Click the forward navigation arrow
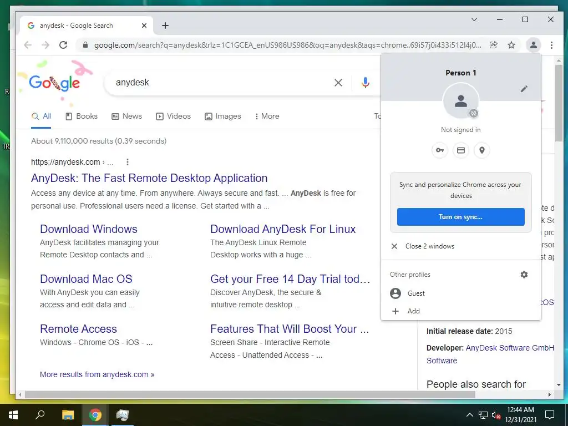The height and width of the screenshot is (426, 568). click(45, 45)
